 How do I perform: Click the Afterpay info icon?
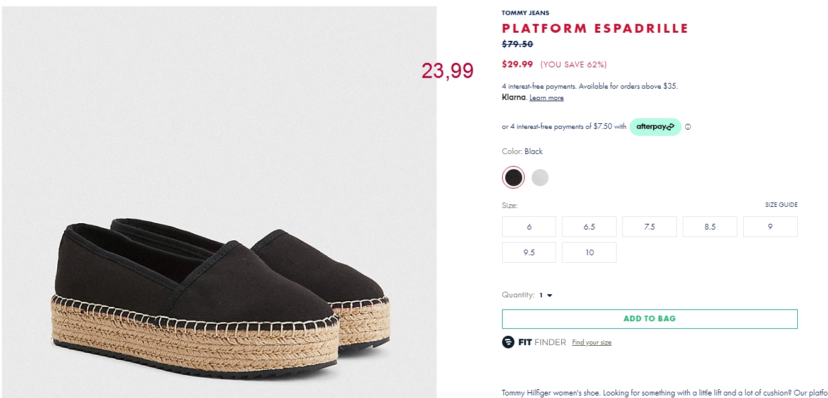coord(688,126)
